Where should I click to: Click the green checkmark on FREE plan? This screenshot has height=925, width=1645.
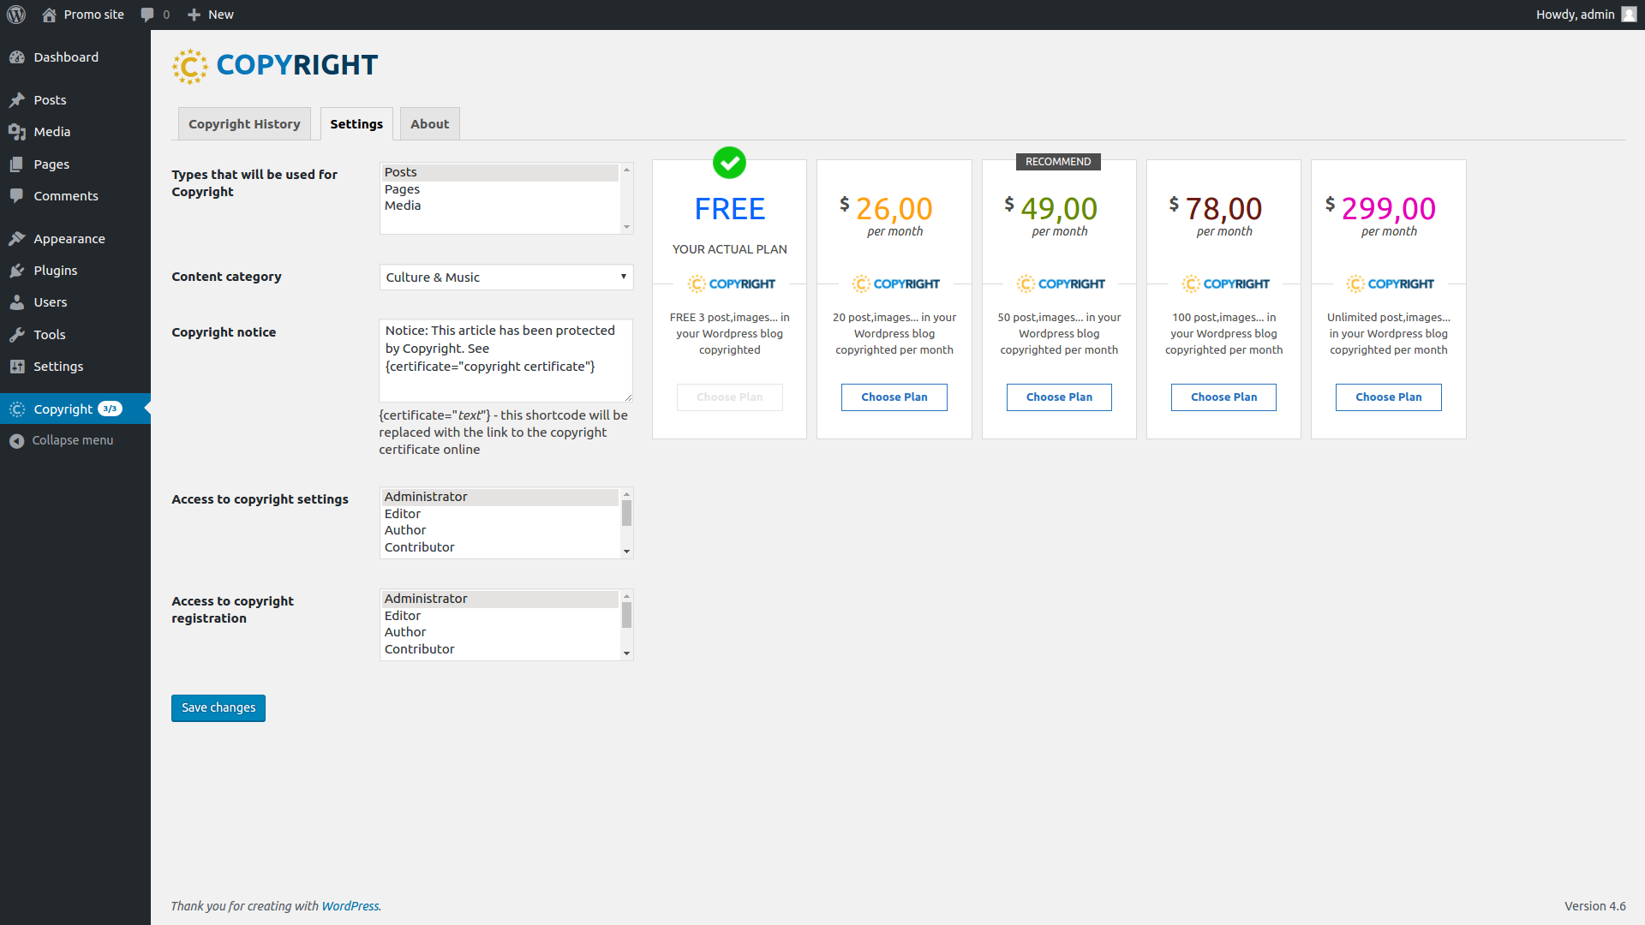pos(729,163)
